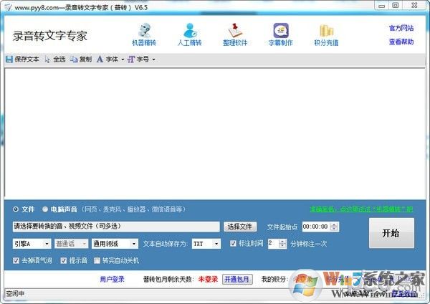Open the TXT save format dropdown
This screenshot has height=304, width=430.
click(x=206, y=244)
